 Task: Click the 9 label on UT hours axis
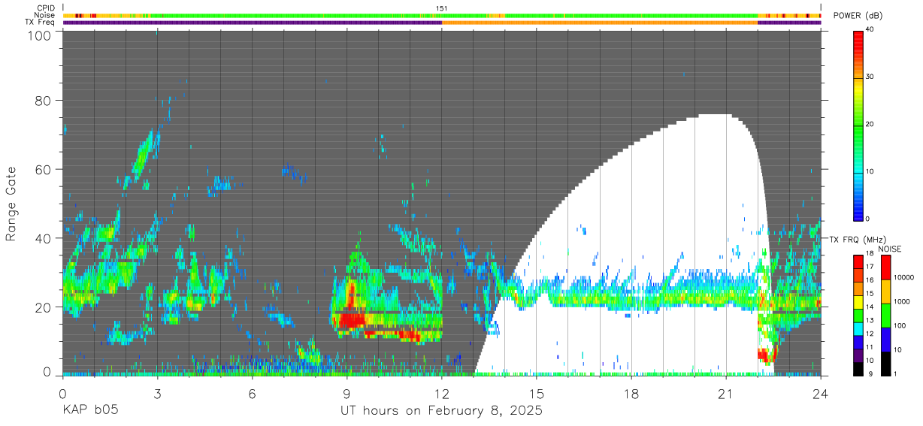347,393
